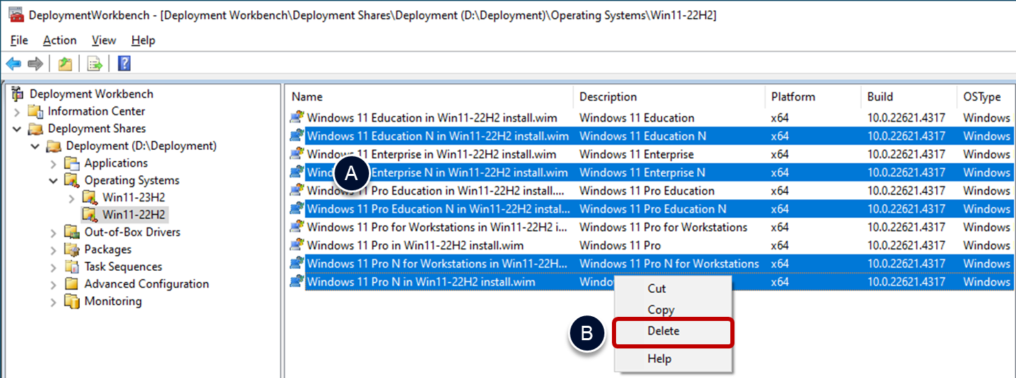Select Windows 11 Pro in Win11-22H2 install.wim

[415, 245]
